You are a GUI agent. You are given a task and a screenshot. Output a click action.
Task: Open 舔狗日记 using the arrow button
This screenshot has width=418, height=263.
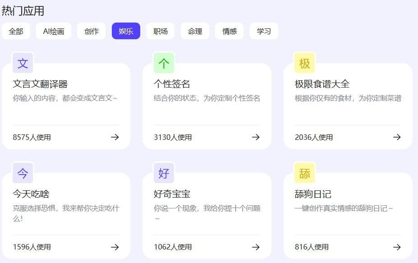pos(397,247)
